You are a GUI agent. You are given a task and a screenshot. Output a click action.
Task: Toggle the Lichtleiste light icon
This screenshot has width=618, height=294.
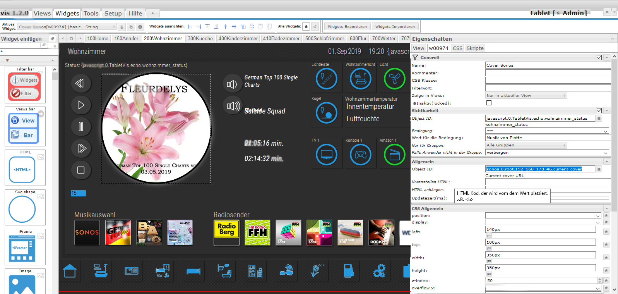click(327, 79)
